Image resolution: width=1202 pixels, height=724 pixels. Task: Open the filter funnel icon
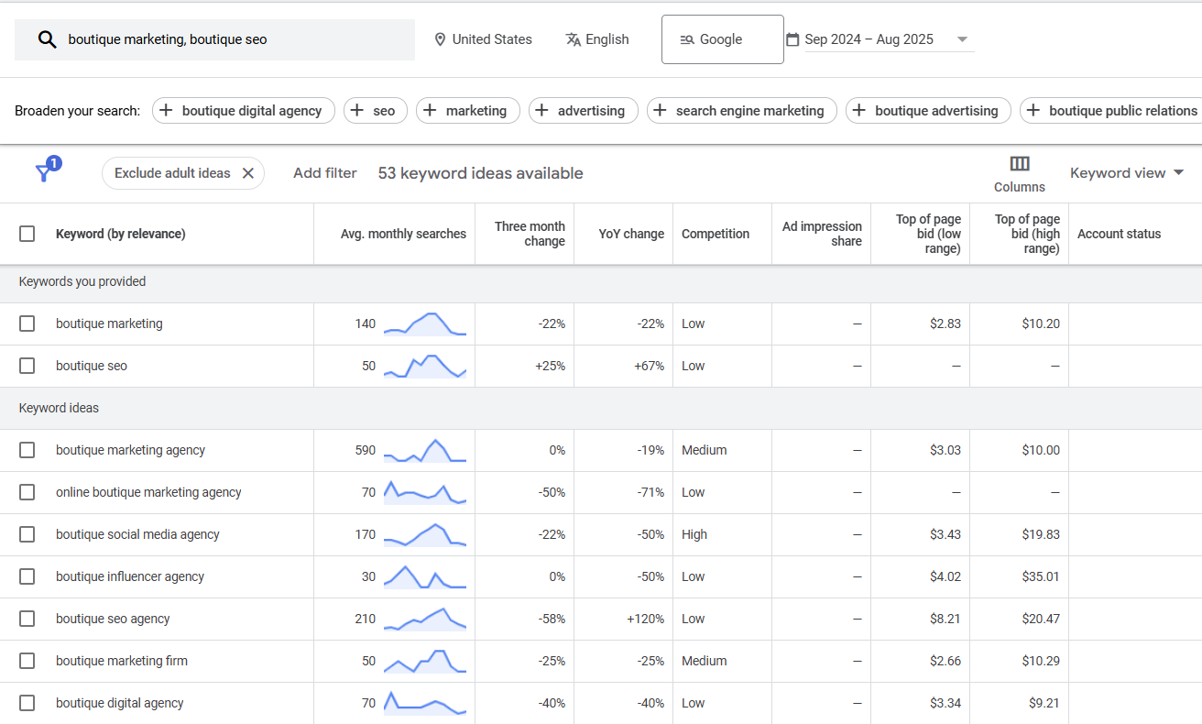click(43, 172)
